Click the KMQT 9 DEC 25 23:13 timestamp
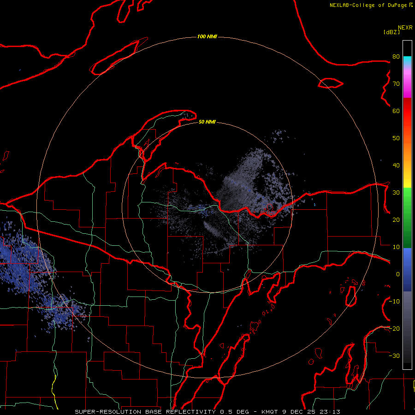 coord(301,412)
